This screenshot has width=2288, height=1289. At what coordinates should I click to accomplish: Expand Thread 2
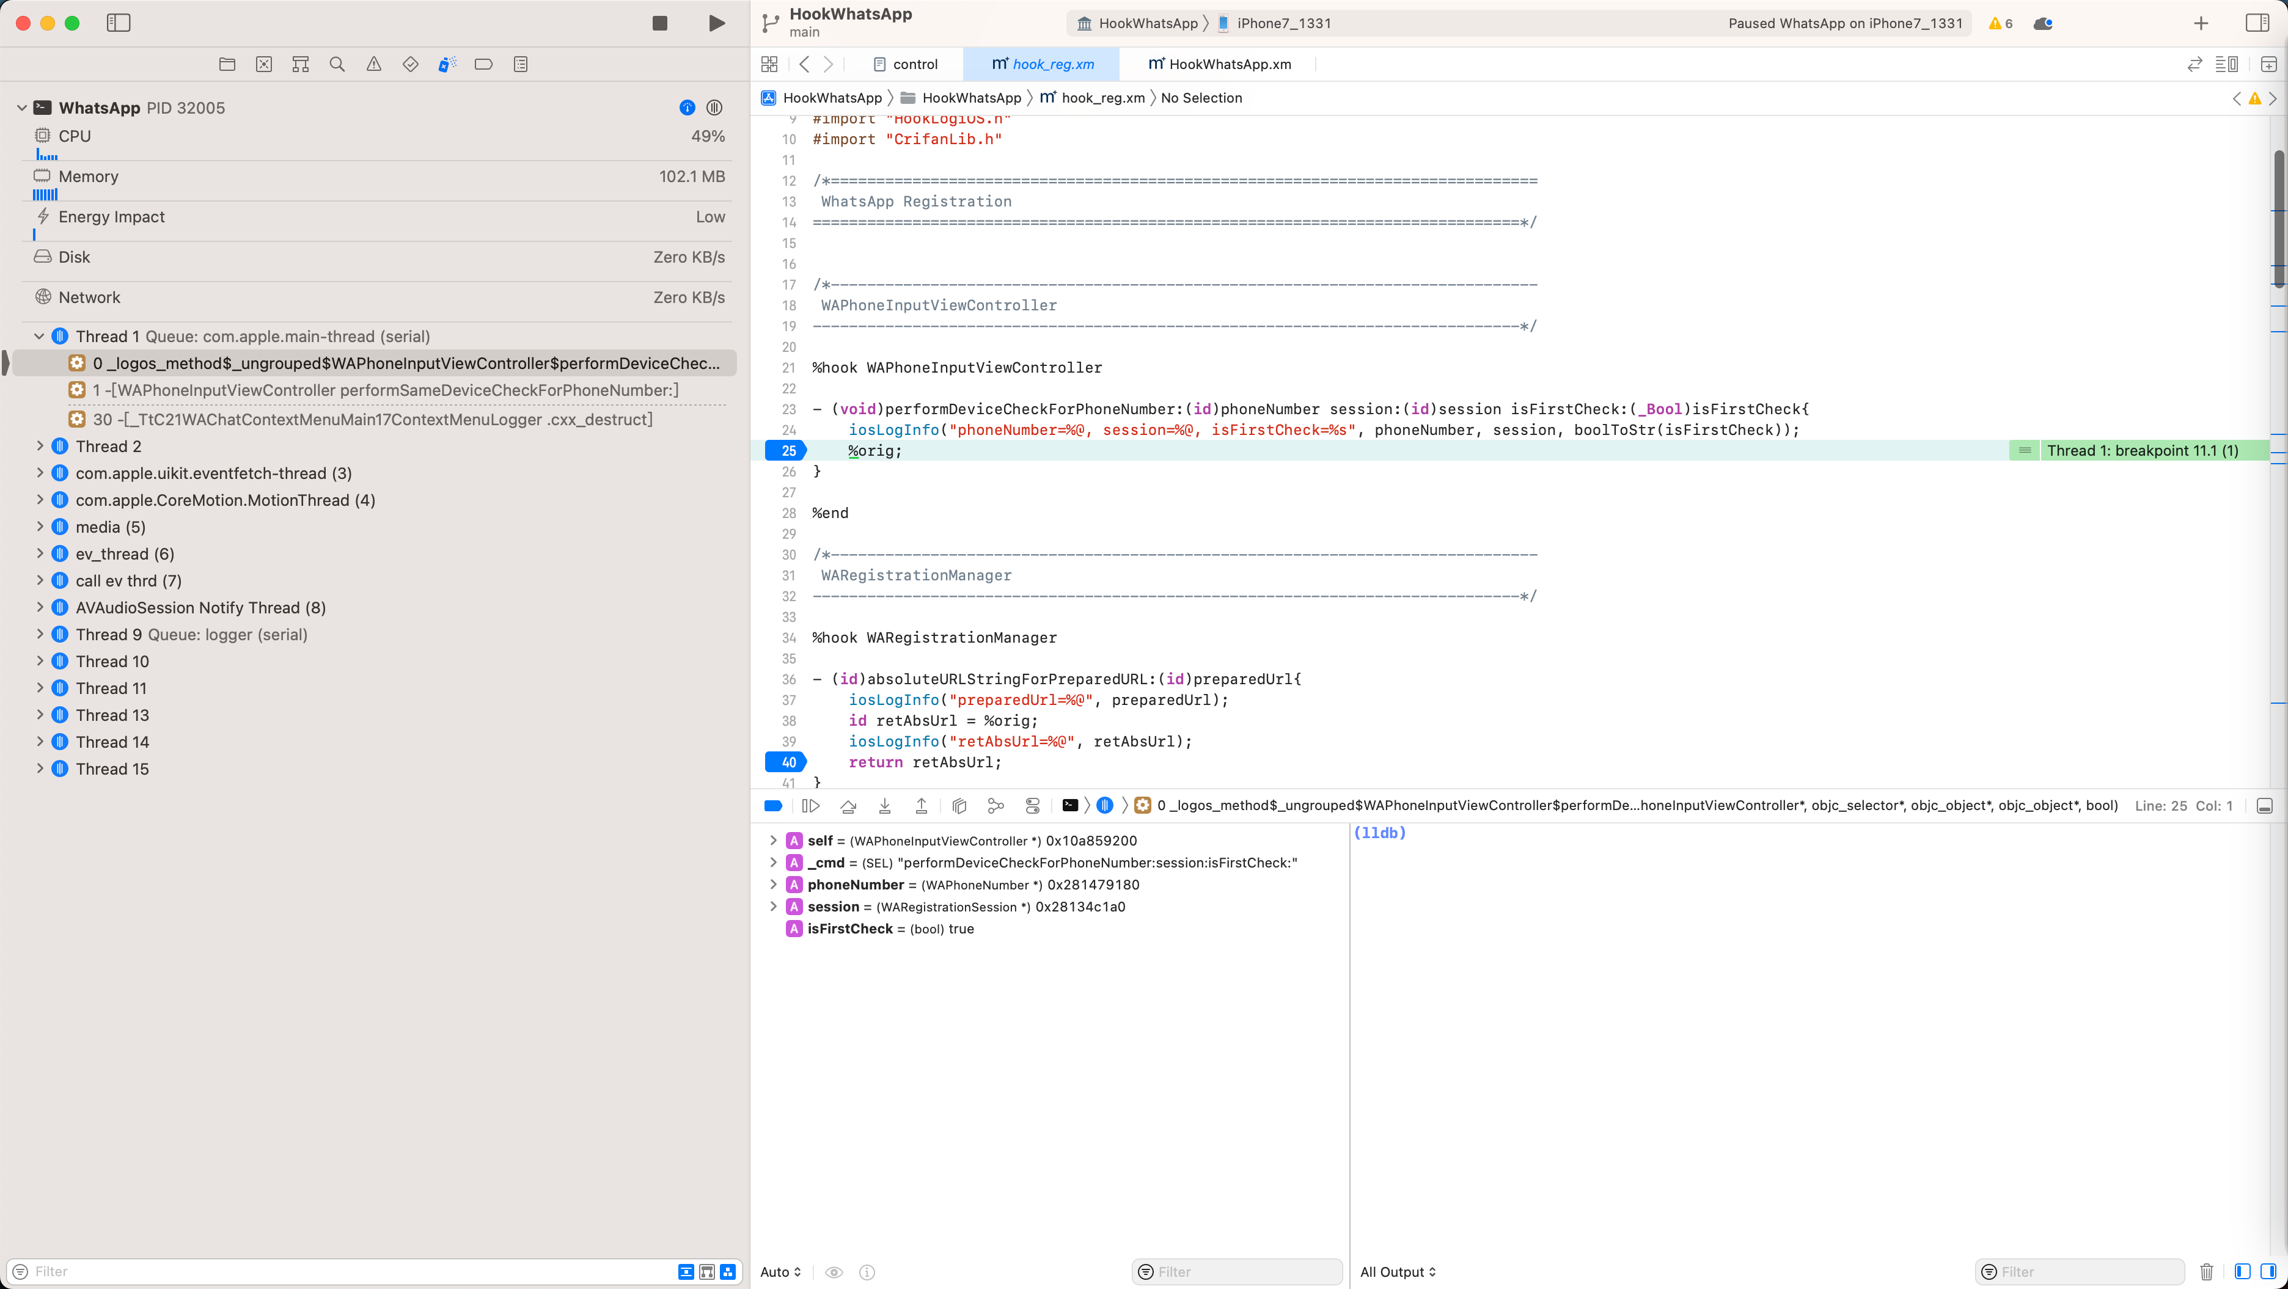39,445
